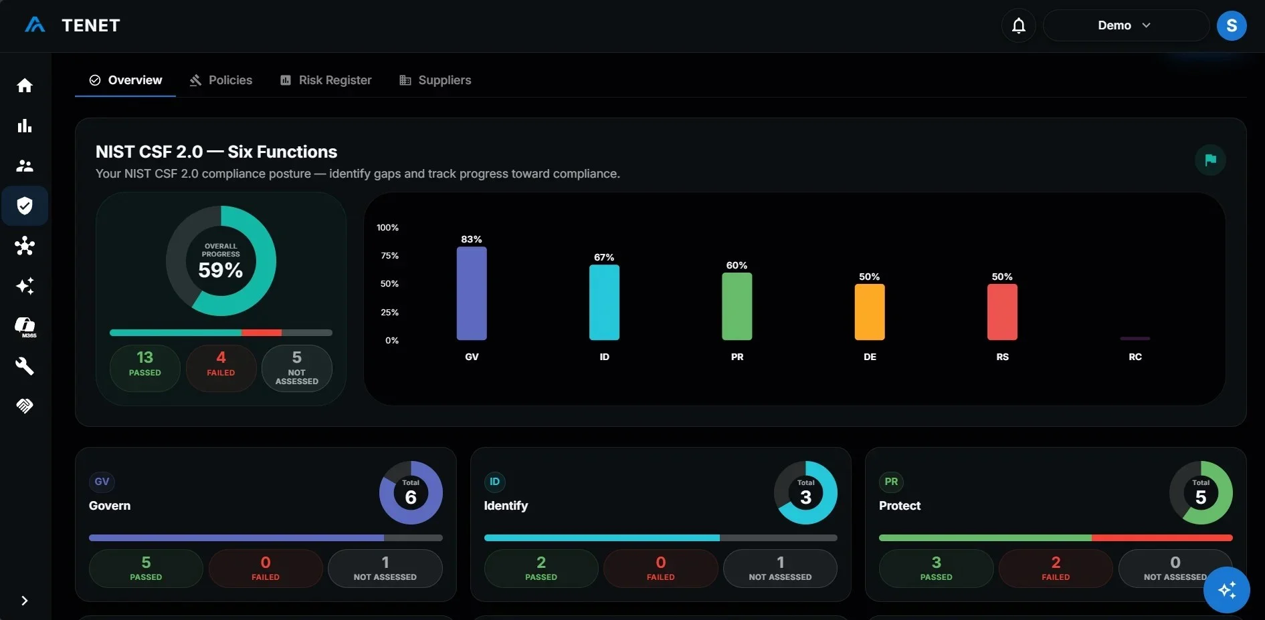Open the blue sparkle assistant button
This screenshot has width=1265, height=620.
point(1226,590)
